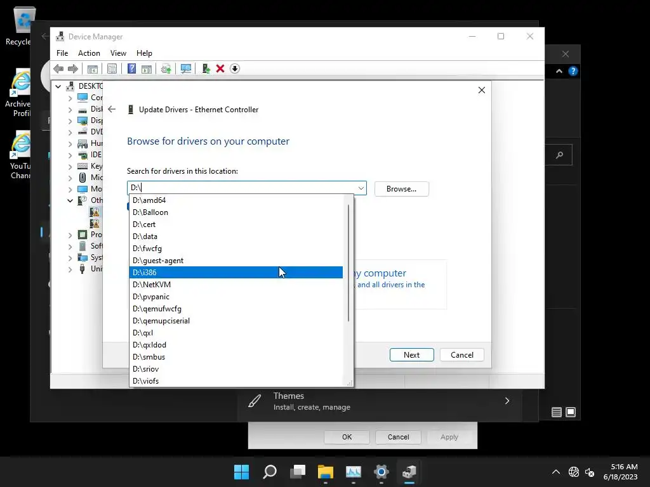
Task: Open the Action menu
Action: [x=89, y=53]
